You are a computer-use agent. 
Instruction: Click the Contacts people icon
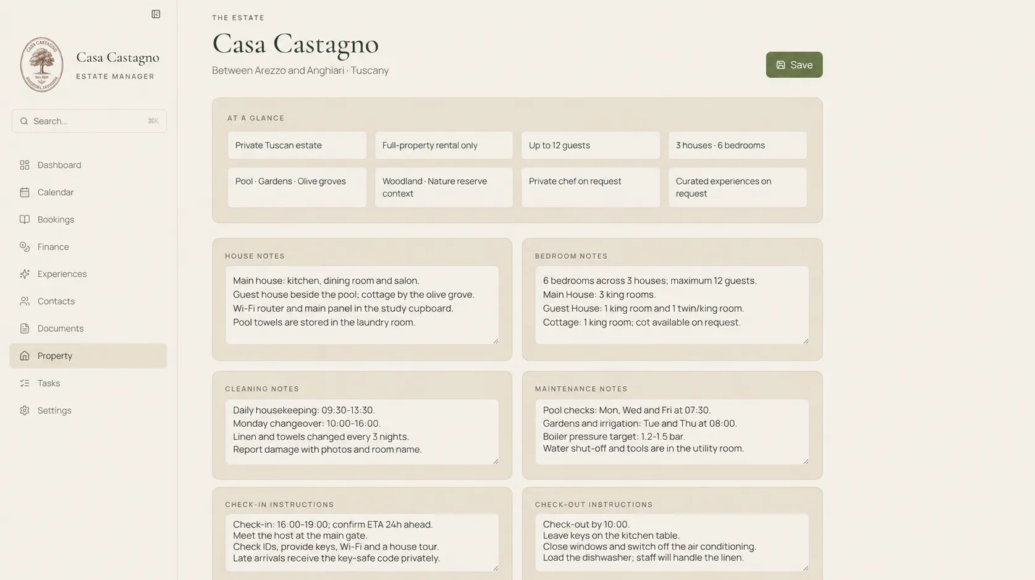25,301
